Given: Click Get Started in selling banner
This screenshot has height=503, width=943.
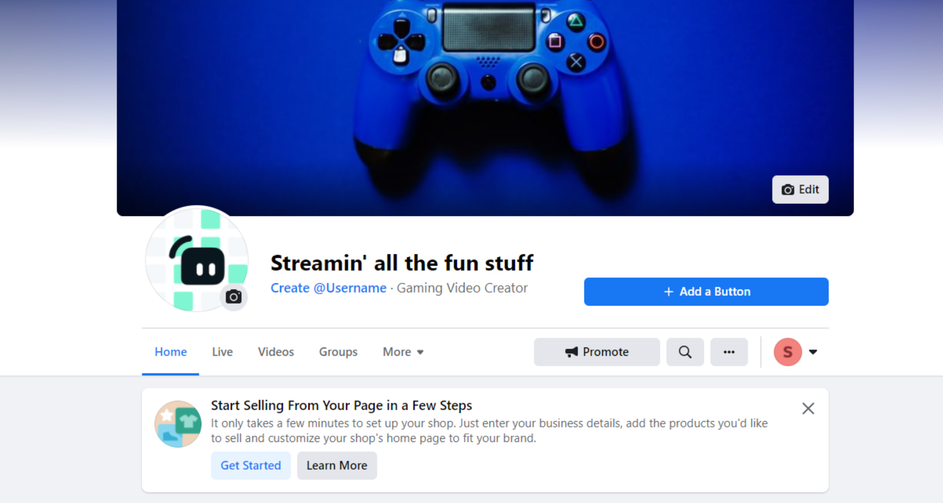Looking at the screenshot, I should (251, 465).
